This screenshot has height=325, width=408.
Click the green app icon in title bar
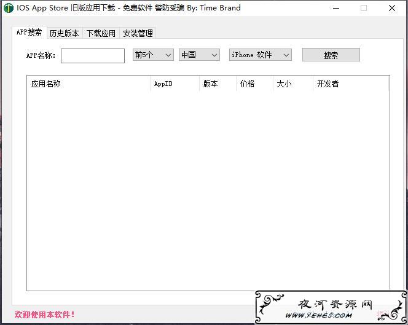[9, 8]
